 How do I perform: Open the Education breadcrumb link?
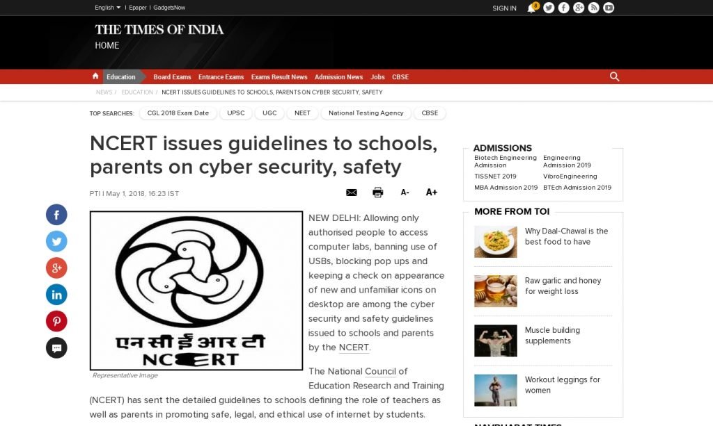click(137, 92)
